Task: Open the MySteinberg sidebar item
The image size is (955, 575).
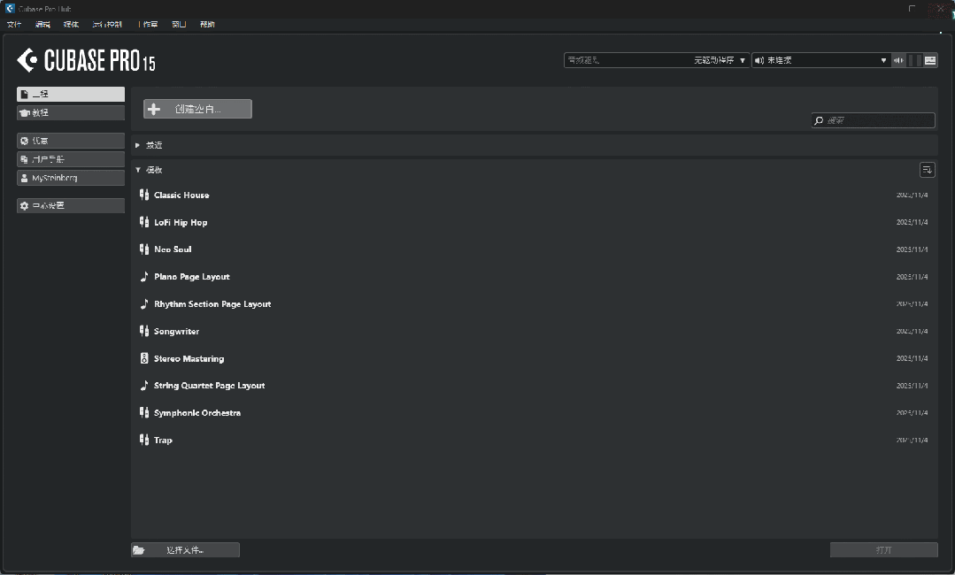Action: tap(71, 178)
